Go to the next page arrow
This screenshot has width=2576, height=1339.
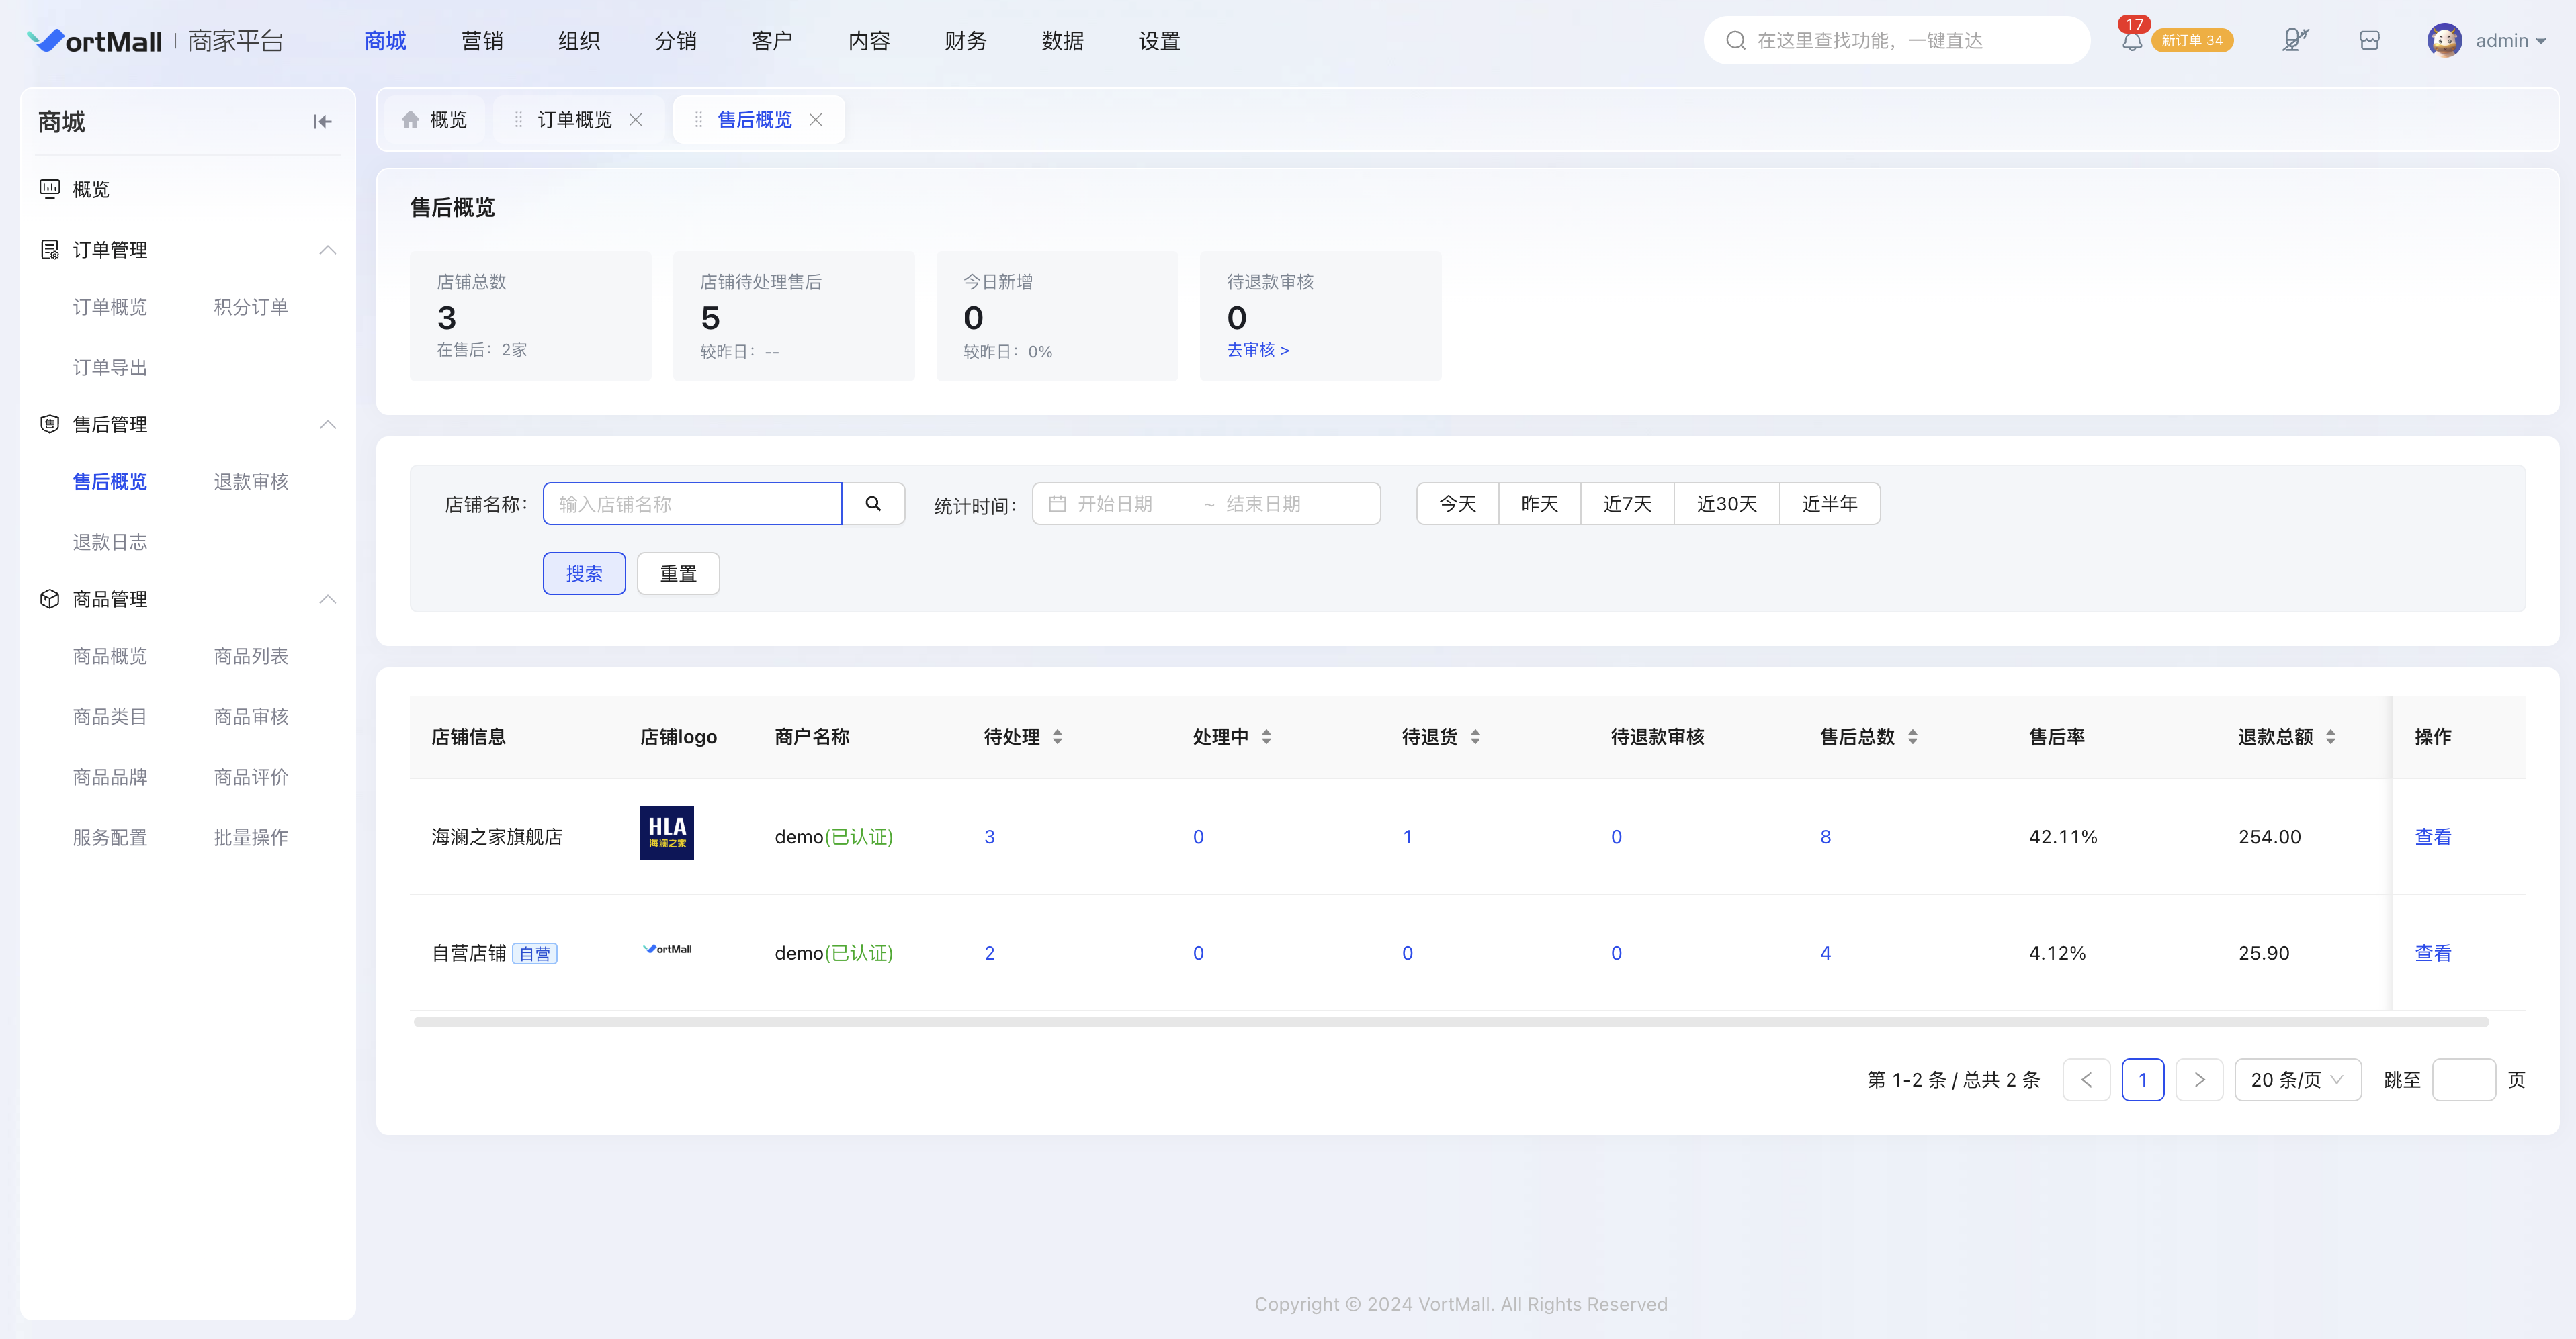click(x=2199, y=1079)
